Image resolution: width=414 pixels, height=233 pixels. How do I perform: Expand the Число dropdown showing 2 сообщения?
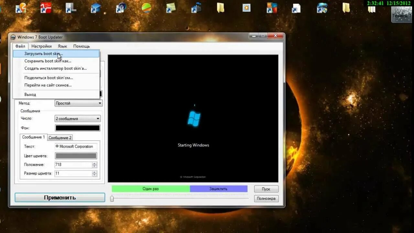78,119
